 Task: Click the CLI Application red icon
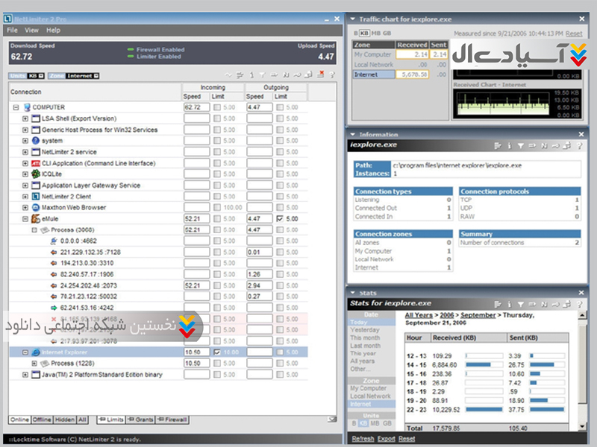[x=35, y=163]
